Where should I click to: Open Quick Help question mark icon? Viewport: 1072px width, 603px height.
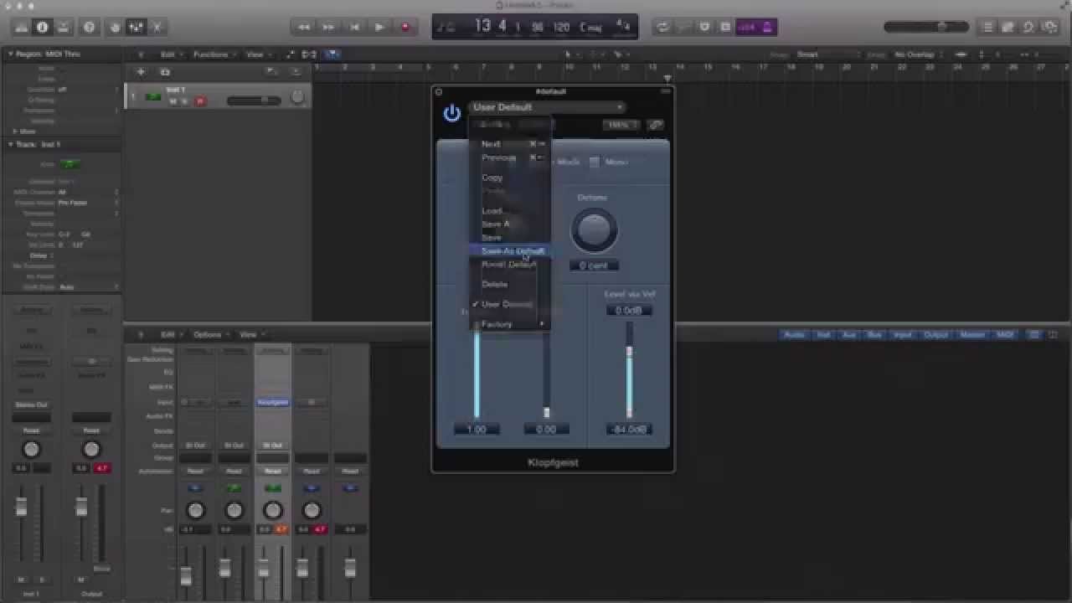click(x=89, y=28)
